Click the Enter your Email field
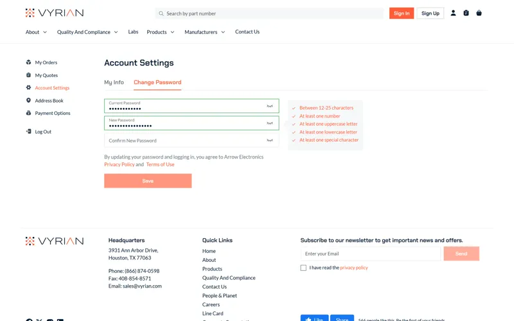 pyautogui.click(x=371, y=254)
